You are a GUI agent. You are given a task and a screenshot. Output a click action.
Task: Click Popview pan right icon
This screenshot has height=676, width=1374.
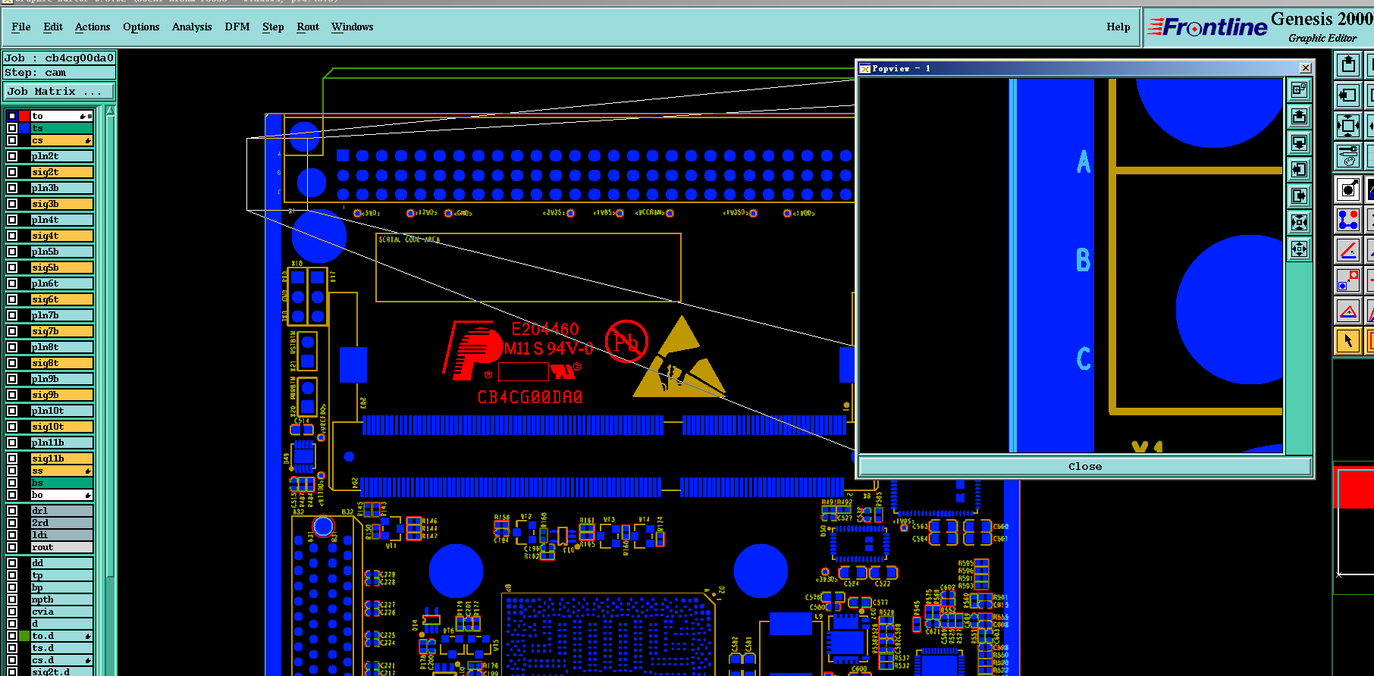1300,196
